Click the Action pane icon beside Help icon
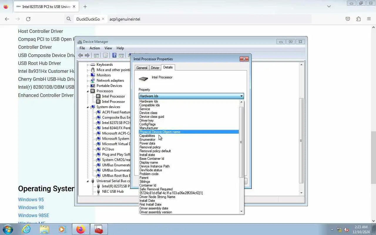This screenshot has height=235, width=376. (121, 55)
